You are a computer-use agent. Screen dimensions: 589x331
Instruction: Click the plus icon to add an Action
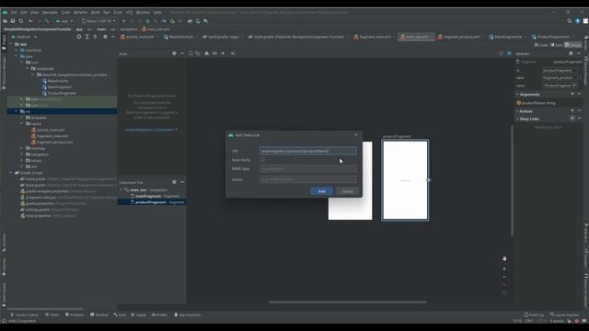pos(572,110)
